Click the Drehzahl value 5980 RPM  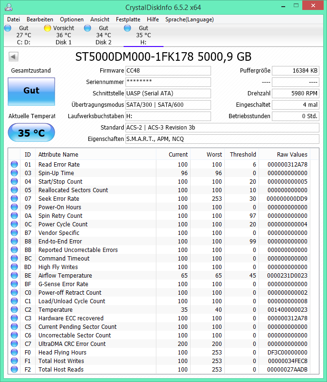[x=296, y=93]
